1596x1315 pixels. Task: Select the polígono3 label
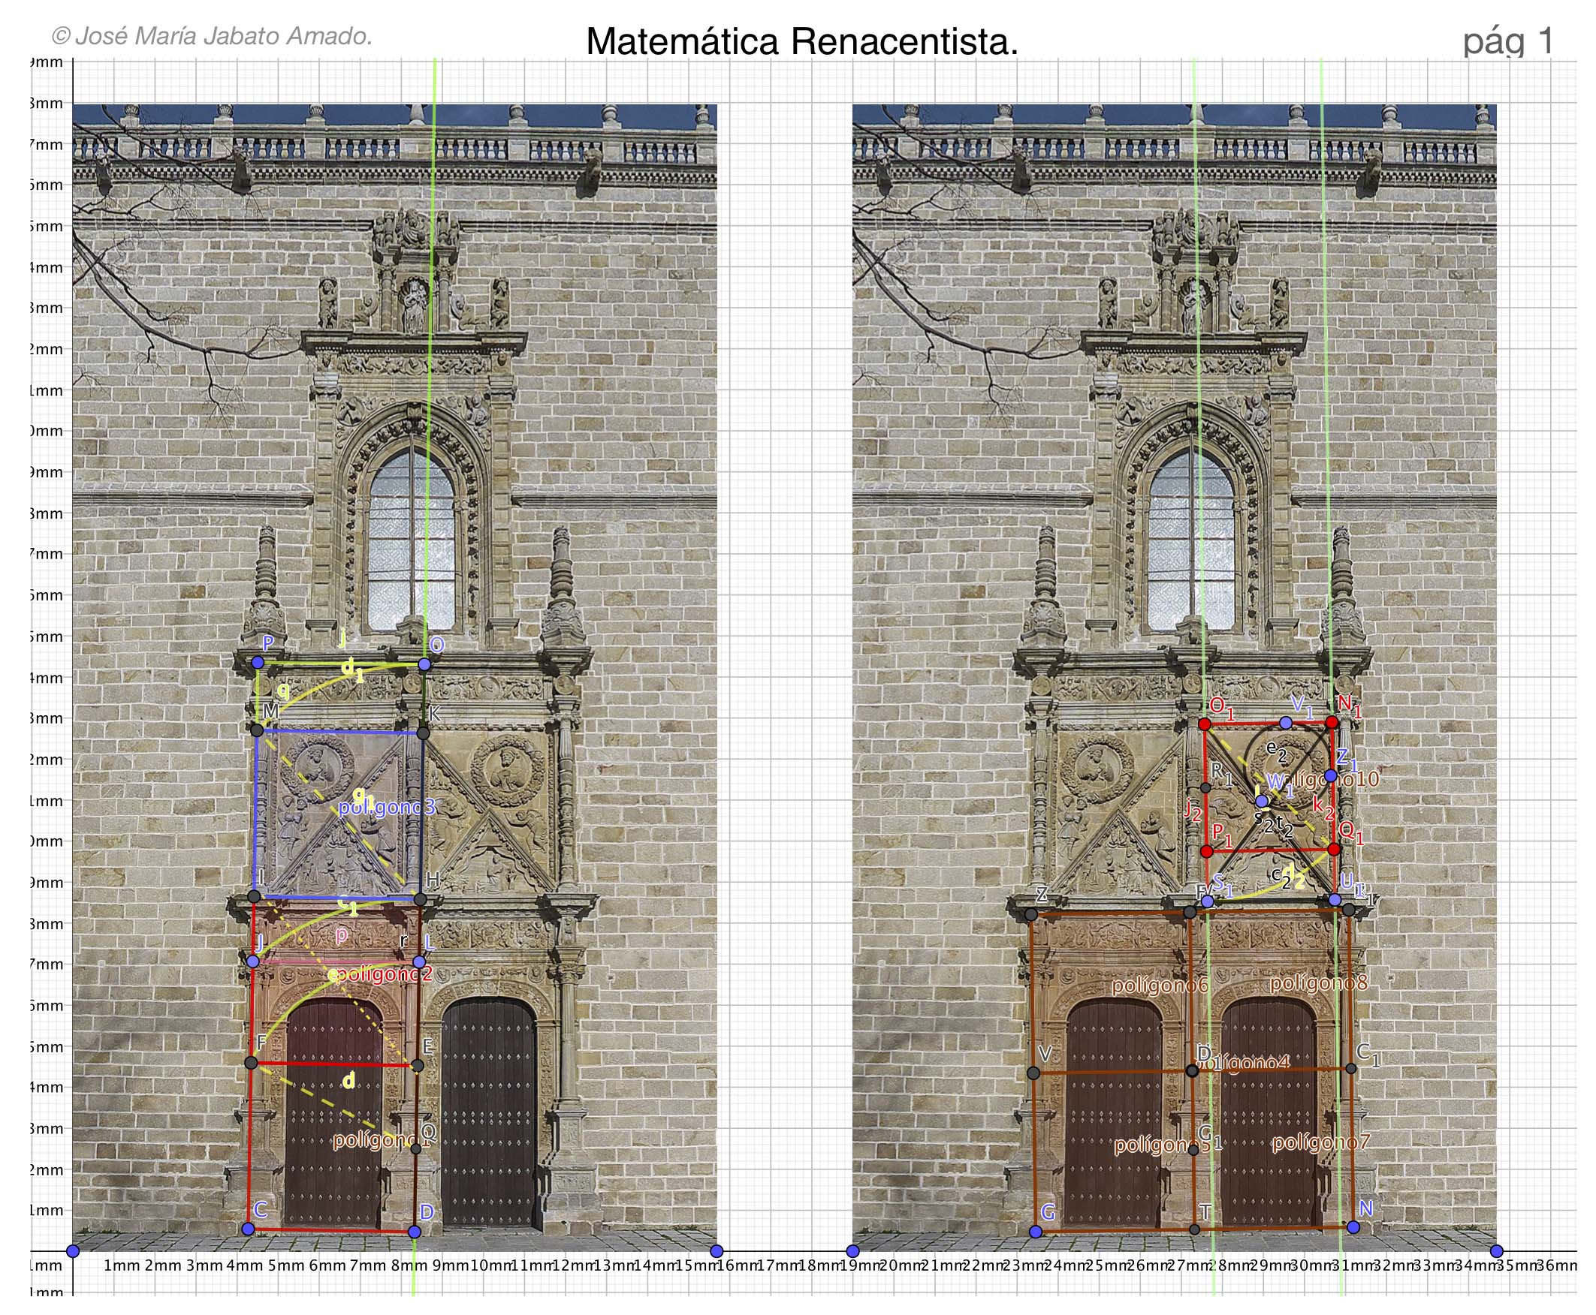point(387,808)
